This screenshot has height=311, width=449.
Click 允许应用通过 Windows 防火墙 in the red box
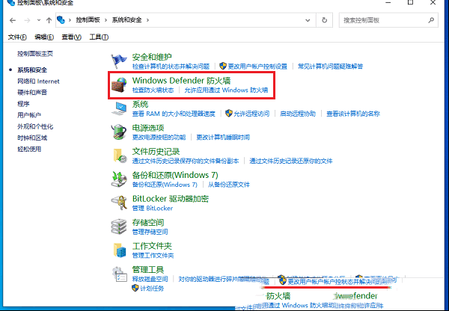tap(226, 90)
